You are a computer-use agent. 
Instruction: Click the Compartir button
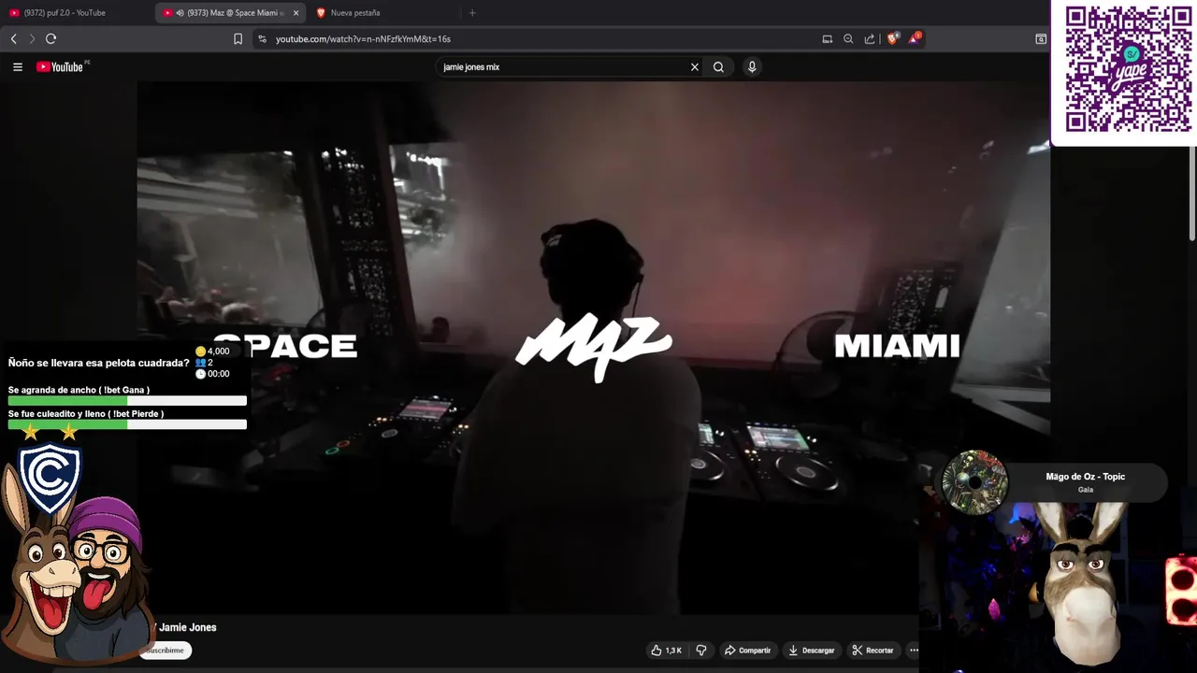tap(747, 651)
